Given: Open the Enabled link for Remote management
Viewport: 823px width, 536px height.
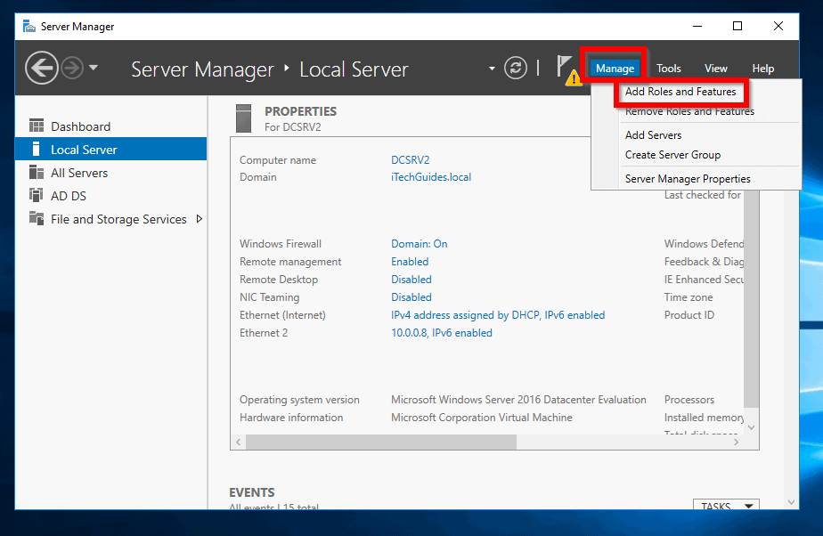Looking at the screenshot, I should [409, 261].
